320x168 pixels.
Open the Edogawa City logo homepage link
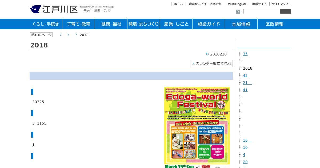pyautogui.click(x=53, y=9)
